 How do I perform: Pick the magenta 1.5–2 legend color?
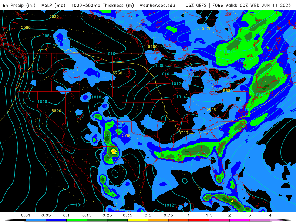tap(219, 220)
